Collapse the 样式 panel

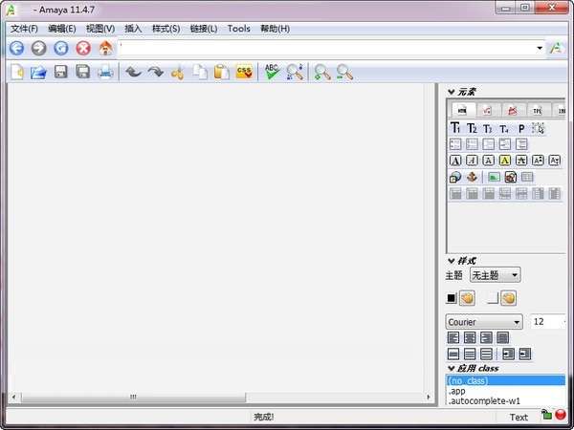(452, 261)
